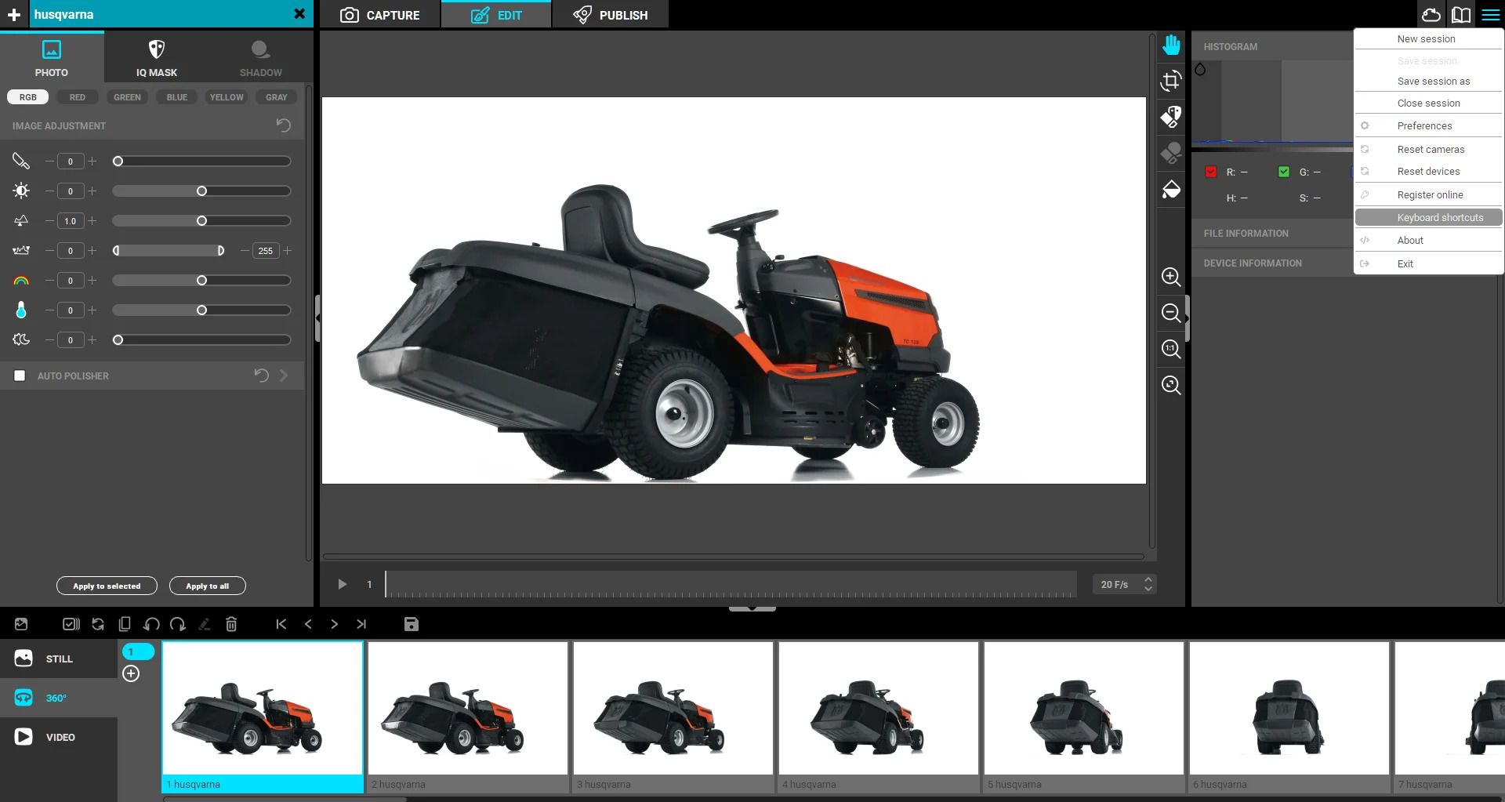The width and height of the screenshot is (1505, 802).
Task: Click the Apply to all button
Action: pyautogui.click(x=208, y=586)
